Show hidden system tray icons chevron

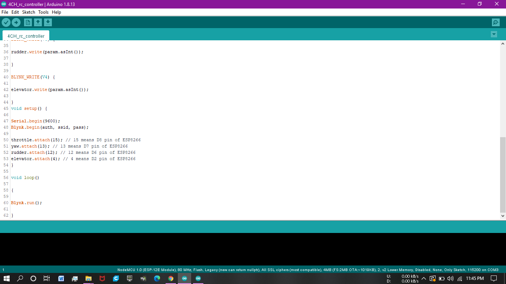tap(424, 278)
